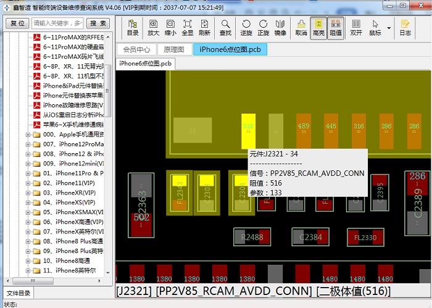
Task: Switch to the 会员中心 tab
Action: [136, 49]
